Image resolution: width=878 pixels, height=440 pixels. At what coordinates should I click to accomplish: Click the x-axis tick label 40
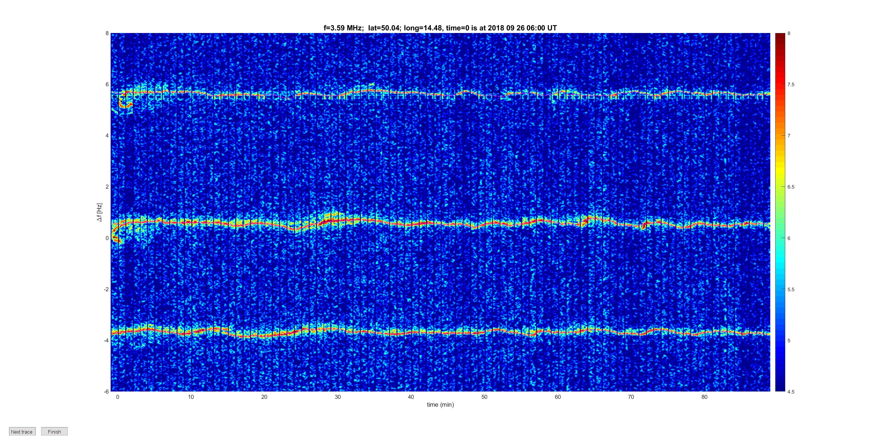[x=411, y=397]
